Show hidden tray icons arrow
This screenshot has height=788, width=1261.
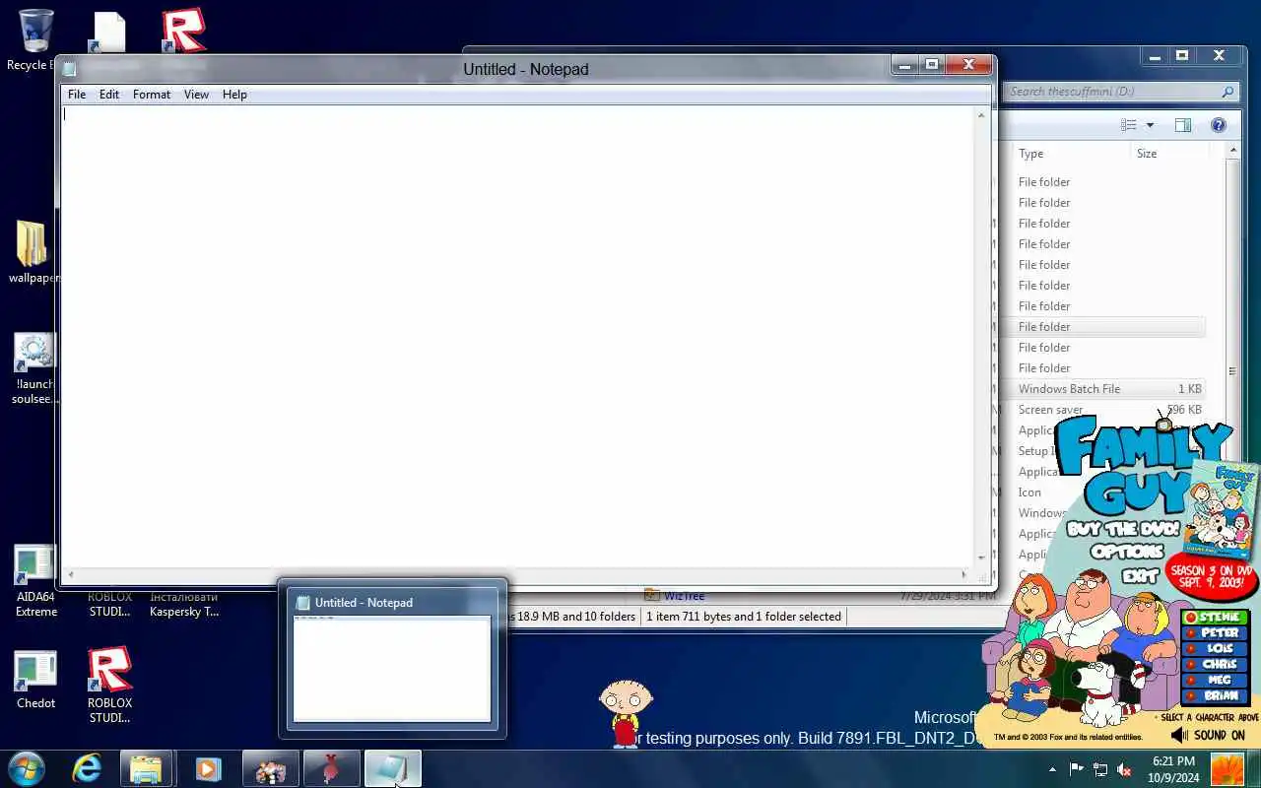[x=1052, y=769]
